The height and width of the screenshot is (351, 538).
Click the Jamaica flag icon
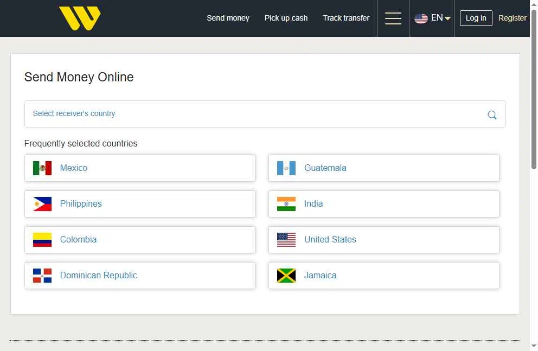pos(286,275)
